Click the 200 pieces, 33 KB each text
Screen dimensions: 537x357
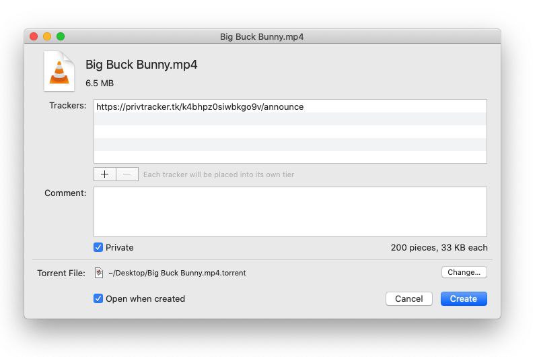pos(439,247)
